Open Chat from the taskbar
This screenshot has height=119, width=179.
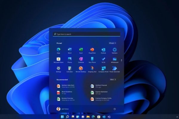[x=83, y=117]
